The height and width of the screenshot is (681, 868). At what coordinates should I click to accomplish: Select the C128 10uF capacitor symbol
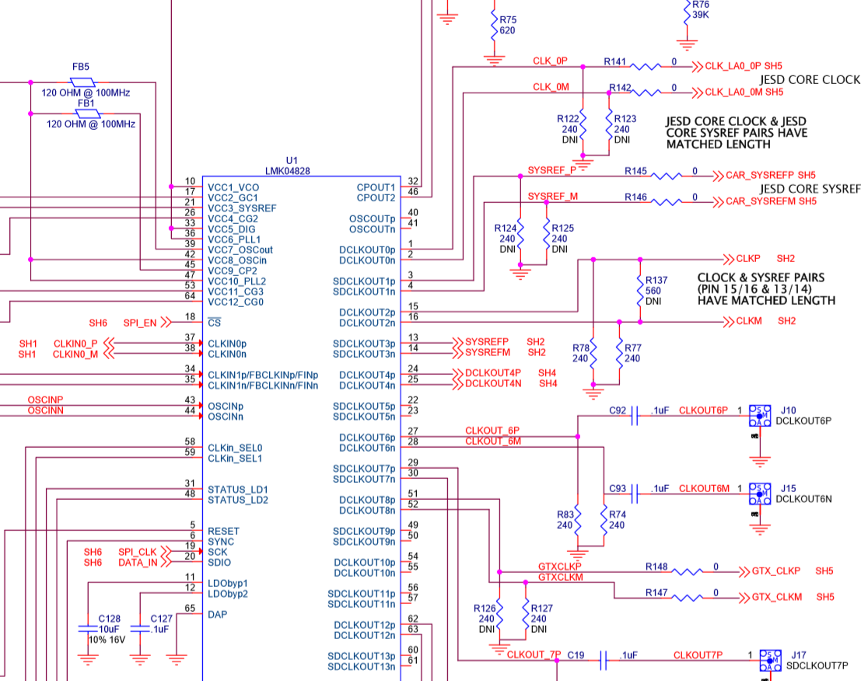(88, 629)
